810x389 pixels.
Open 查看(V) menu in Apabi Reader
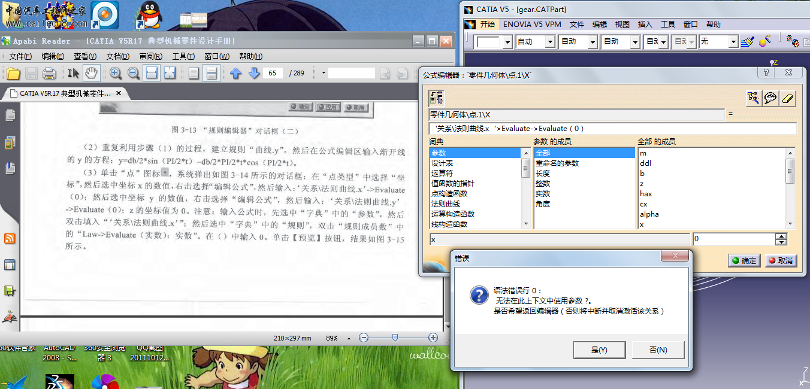pos(85,56)
